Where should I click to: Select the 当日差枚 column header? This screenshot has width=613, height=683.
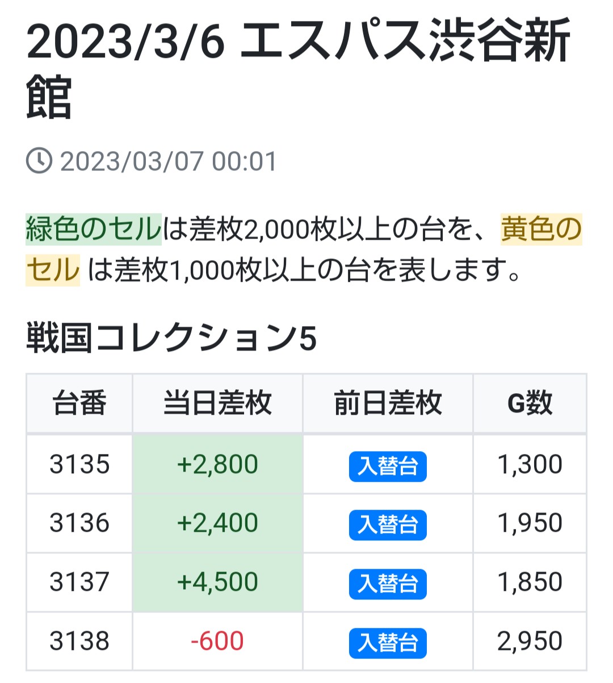(x=218, y=403)
